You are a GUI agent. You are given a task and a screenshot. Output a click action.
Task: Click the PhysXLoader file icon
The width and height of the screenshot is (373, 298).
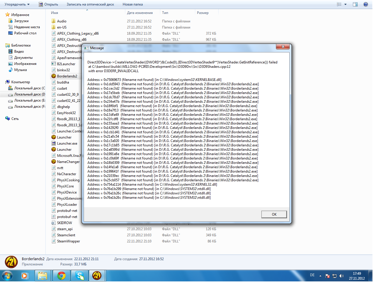tap(54, 204)
